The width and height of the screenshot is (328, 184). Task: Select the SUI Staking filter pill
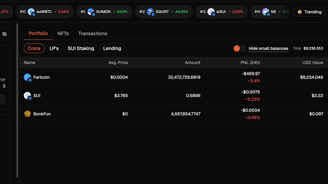point(81,48)
